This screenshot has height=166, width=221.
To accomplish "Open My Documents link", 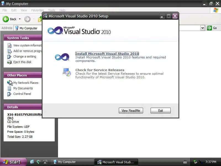I will click(x=23, y=88).
